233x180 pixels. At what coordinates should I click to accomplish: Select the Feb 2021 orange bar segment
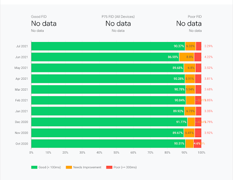point(190,100)
